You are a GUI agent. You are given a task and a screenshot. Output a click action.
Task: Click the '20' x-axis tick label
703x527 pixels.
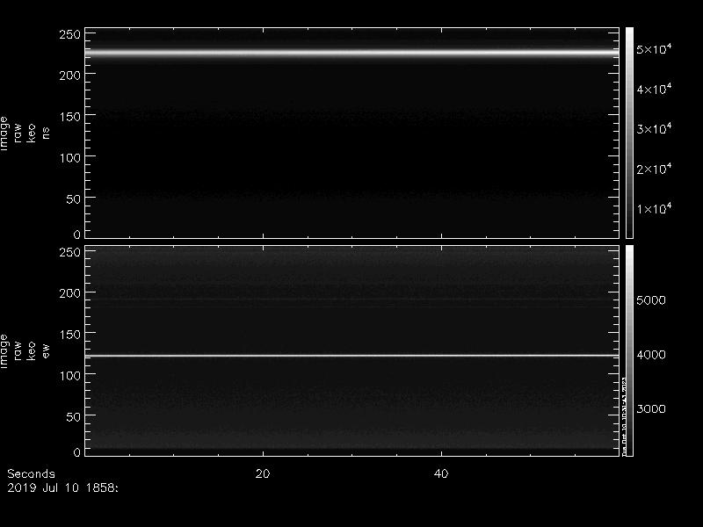[x=263, y=473]
